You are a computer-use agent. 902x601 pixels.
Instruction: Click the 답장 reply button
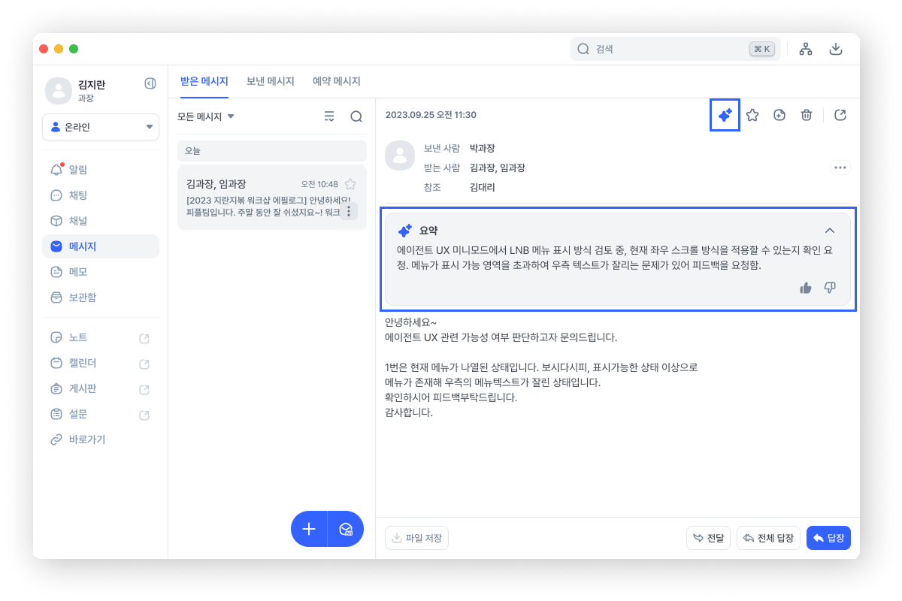click(828, 537)
